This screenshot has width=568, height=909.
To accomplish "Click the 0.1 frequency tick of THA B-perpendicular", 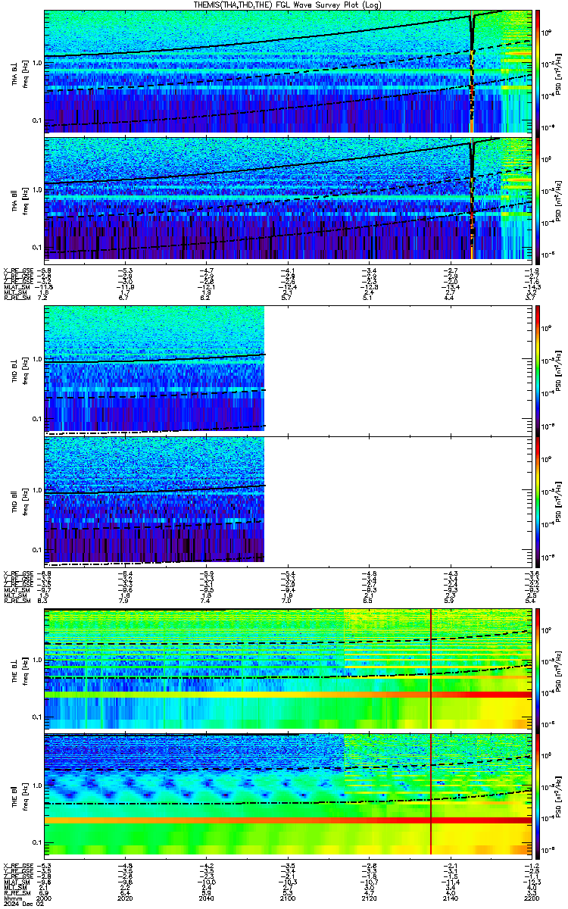I will point(36,120).
